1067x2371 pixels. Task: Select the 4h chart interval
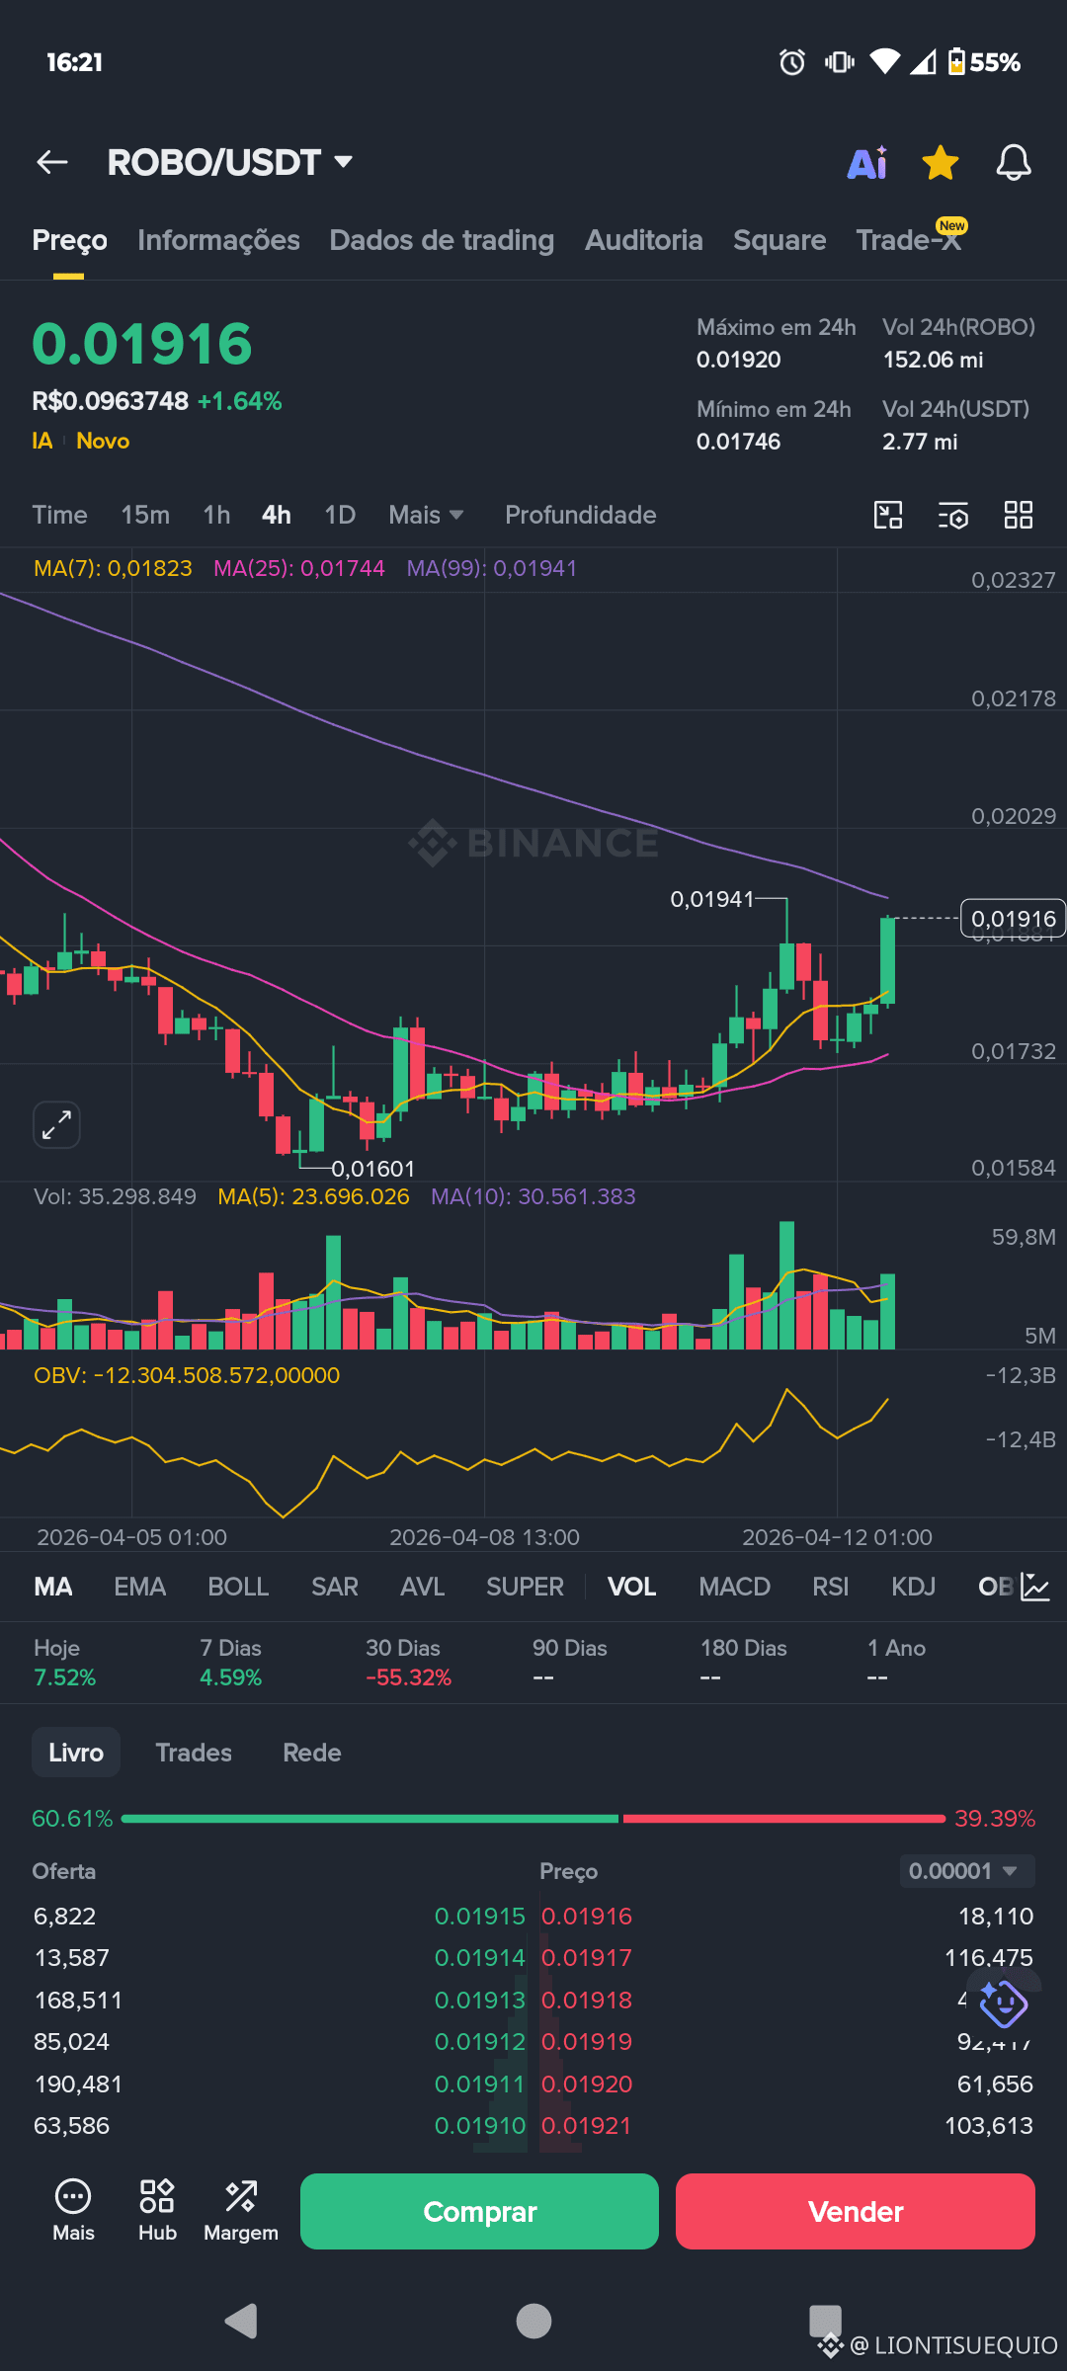coord(277,515)
